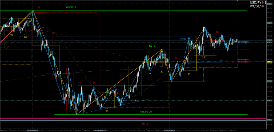Select the green 'Feb 2nd Hi' label
This screenshot has height=132, width=274.
click(x=70, y=7)
